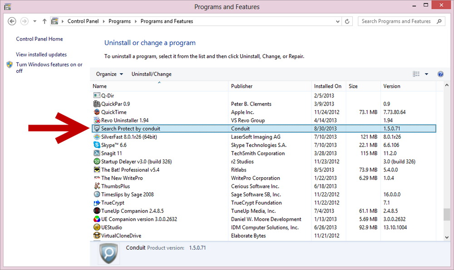Click the vertical scrollbar thumb
Viewport: 454px width, 270px height.
[x=447, y=215]
